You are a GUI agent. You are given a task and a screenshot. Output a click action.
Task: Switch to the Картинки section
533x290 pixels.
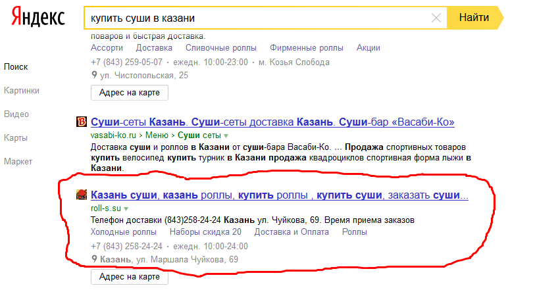pos(22,91)
